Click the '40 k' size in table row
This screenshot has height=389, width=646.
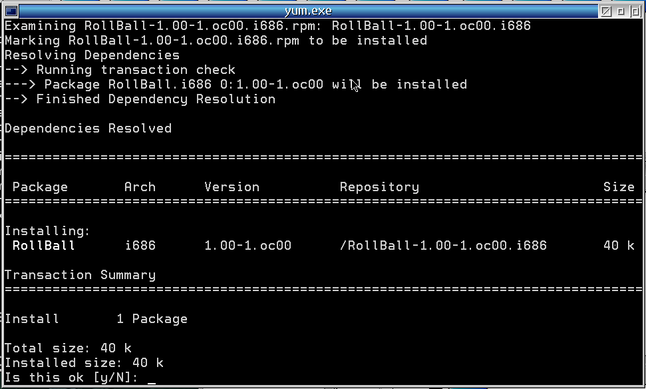point(619,245)
